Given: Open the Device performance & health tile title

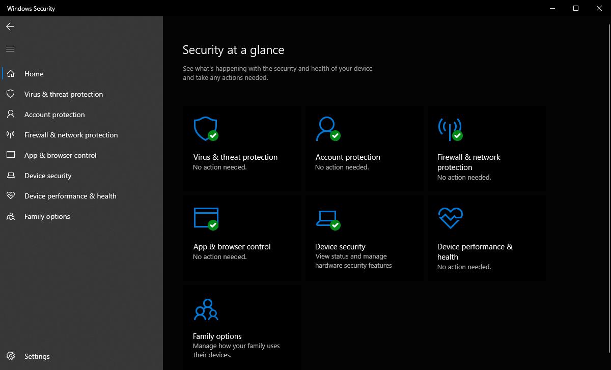Looking at the screenshot, I should pos(475,252).
